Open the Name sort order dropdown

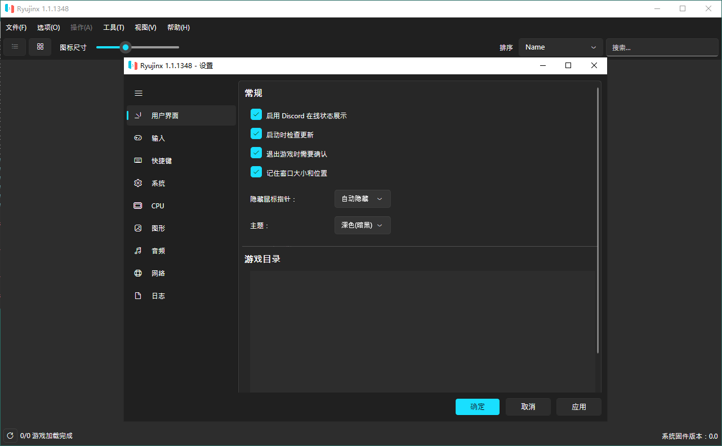560,47
